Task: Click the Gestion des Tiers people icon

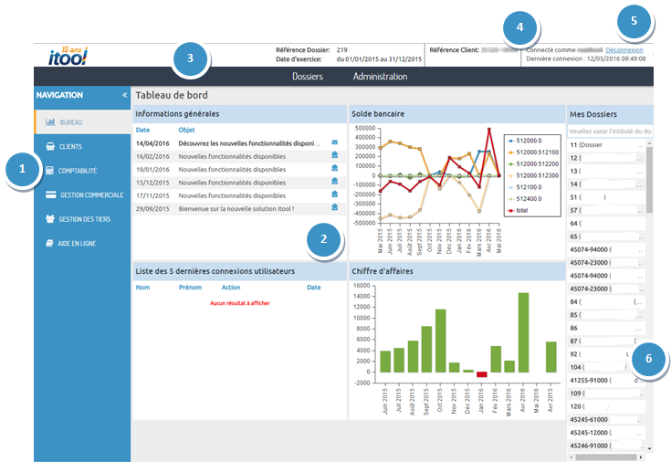Action: pos(50,219)
